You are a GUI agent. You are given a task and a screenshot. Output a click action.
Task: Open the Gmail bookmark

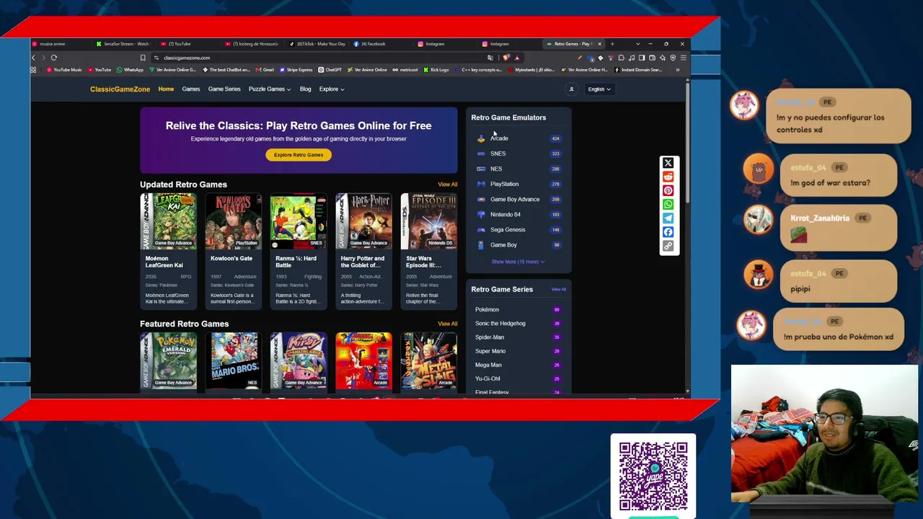tap(265, 70)
